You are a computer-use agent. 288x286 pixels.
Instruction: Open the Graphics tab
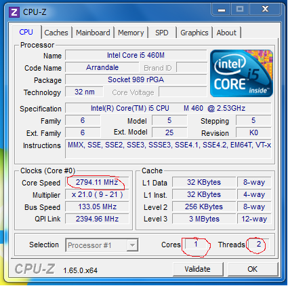tap(194, 33)
